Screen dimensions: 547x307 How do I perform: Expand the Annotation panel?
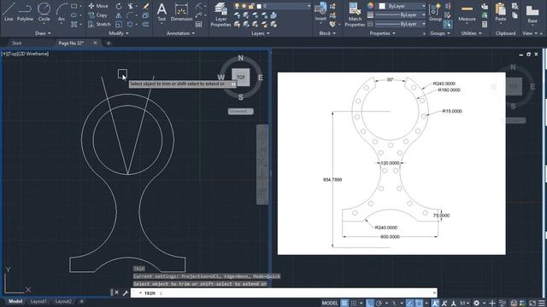pyautogui.click(x=180, y=33)
